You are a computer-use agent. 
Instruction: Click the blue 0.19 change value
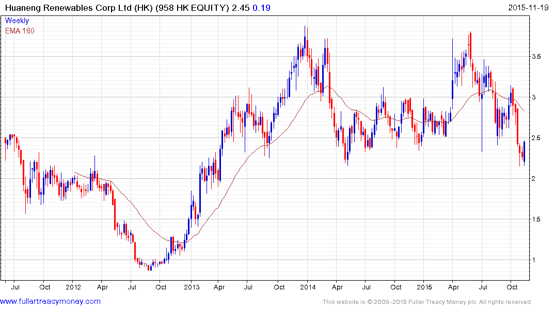coord(261,8)
